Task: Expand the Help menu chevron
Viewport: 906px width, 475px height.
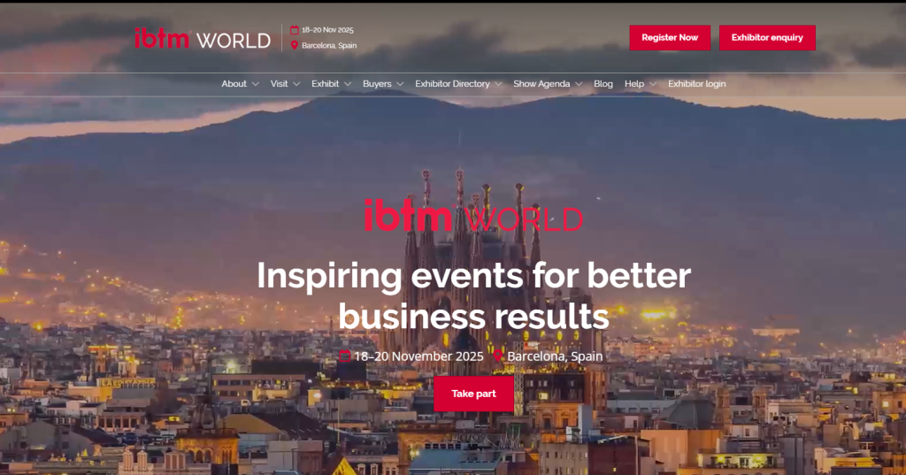Action: tap(653, 84)
